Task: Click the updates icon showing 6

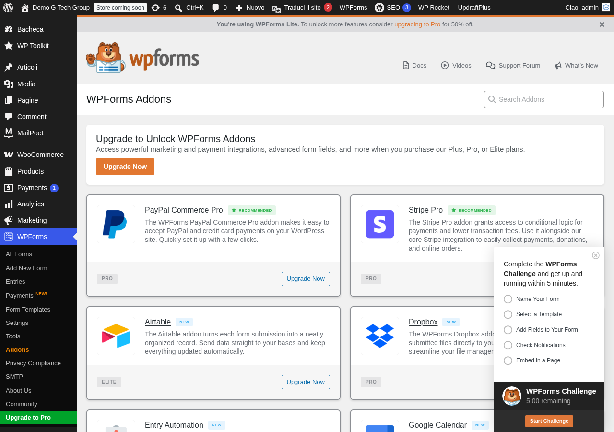Action: coord(155,8)
